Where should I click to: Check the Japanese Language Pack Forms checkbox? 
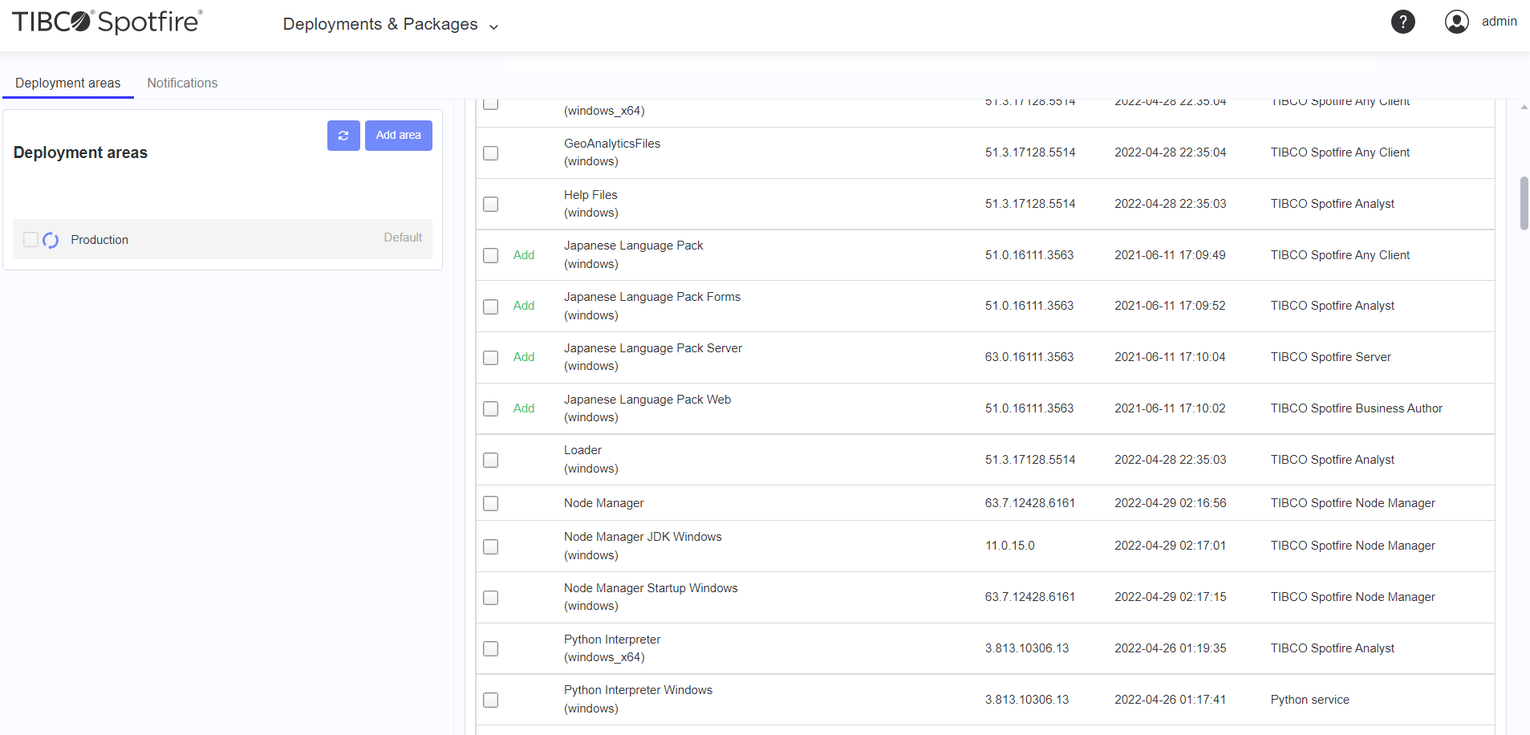click(491, 307)
